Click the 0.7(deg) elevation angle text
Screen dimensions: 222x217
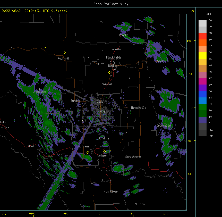pyautogui.click(x=59, y=11)
